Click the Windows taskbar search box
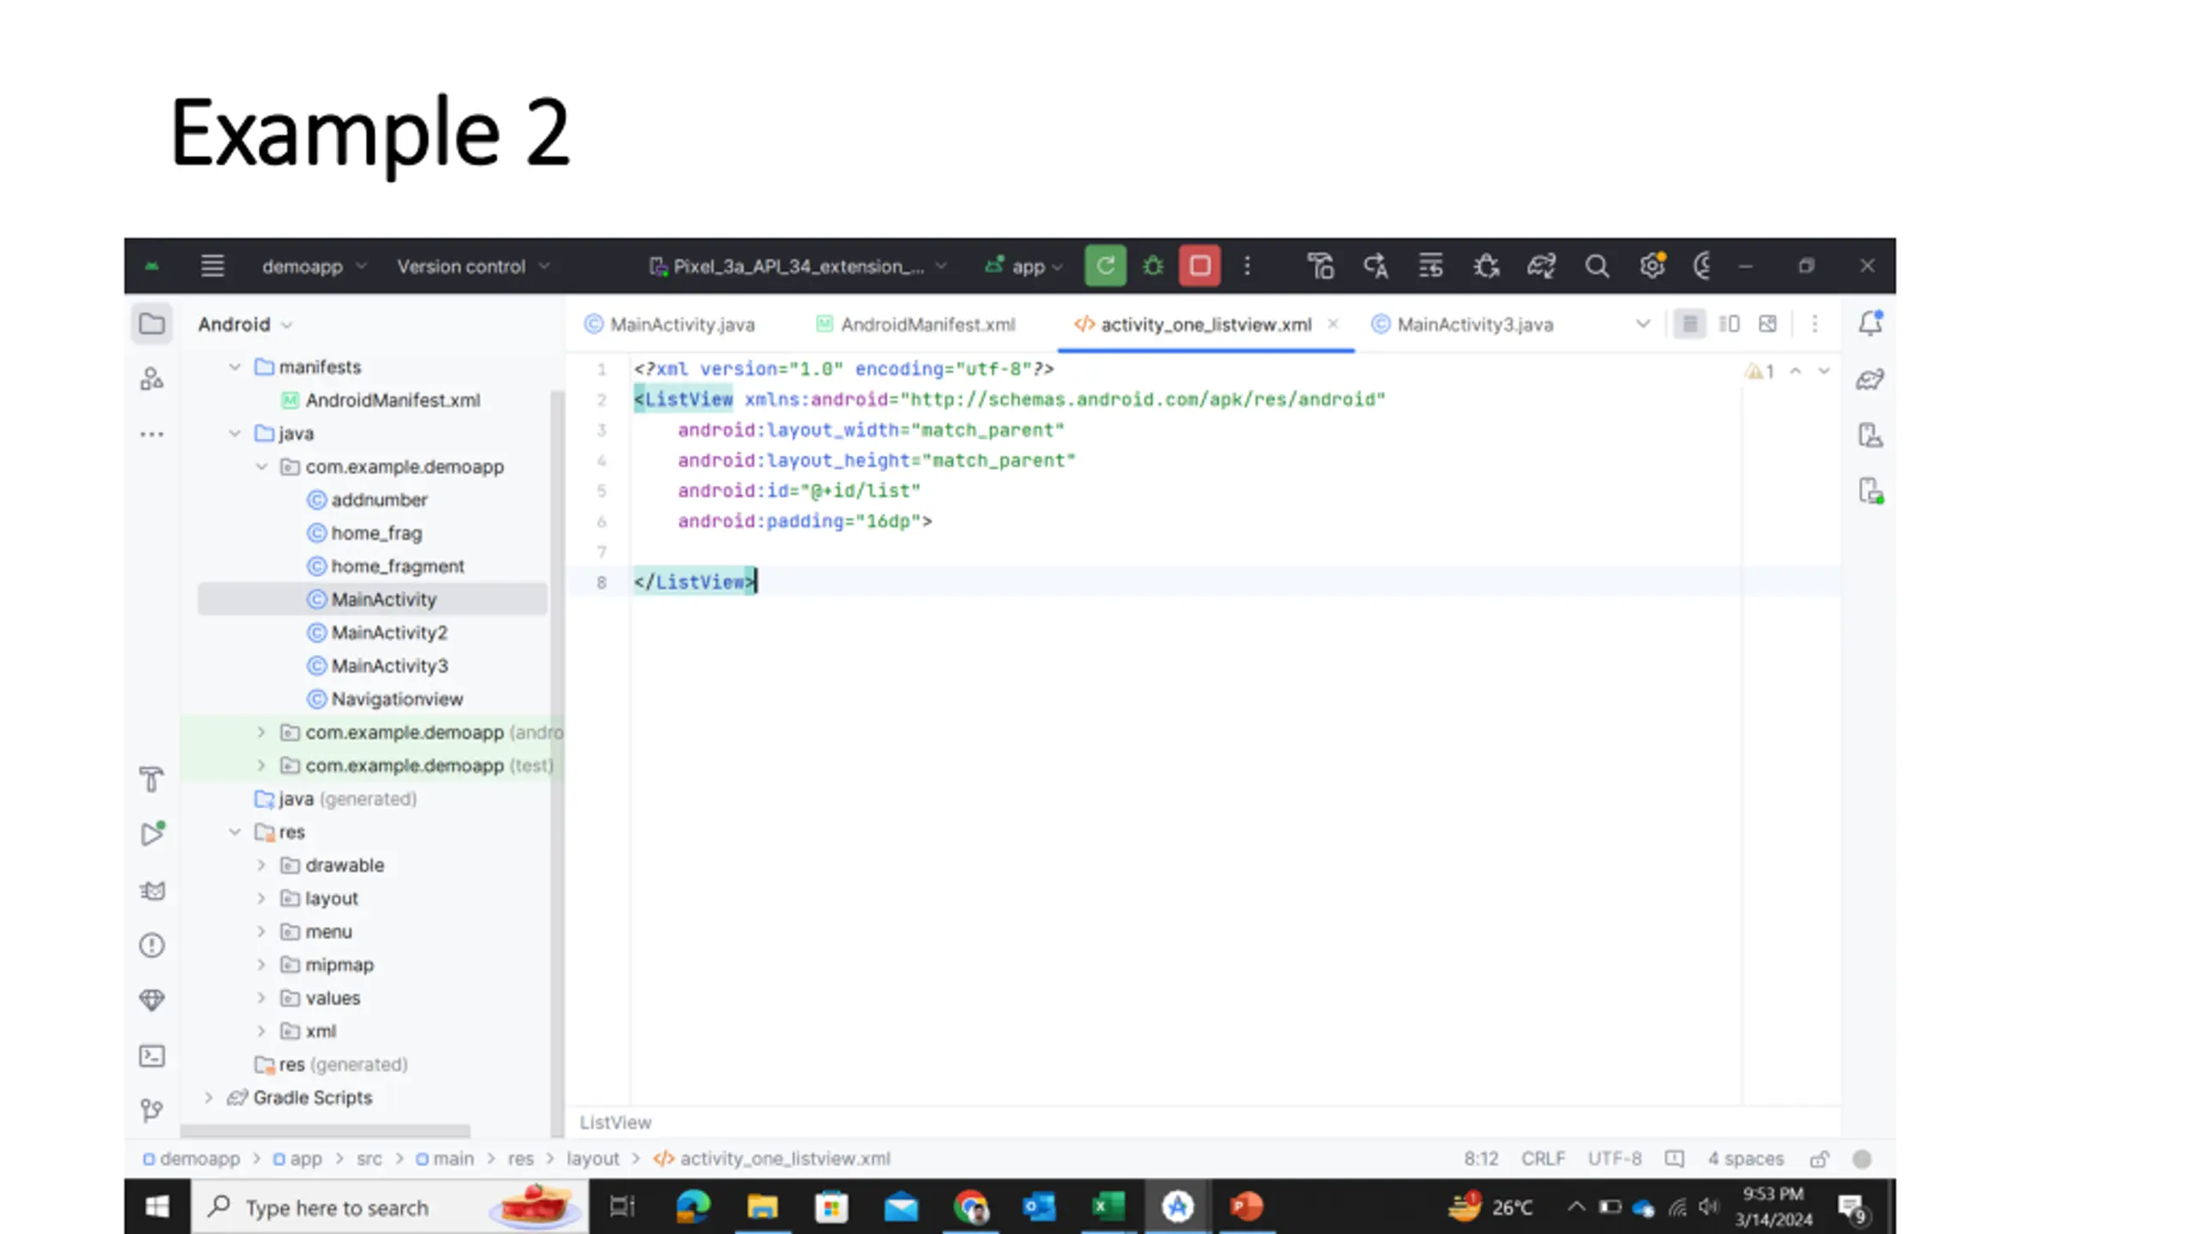The image size is (2194, 1234). [x=389, y=1207]
